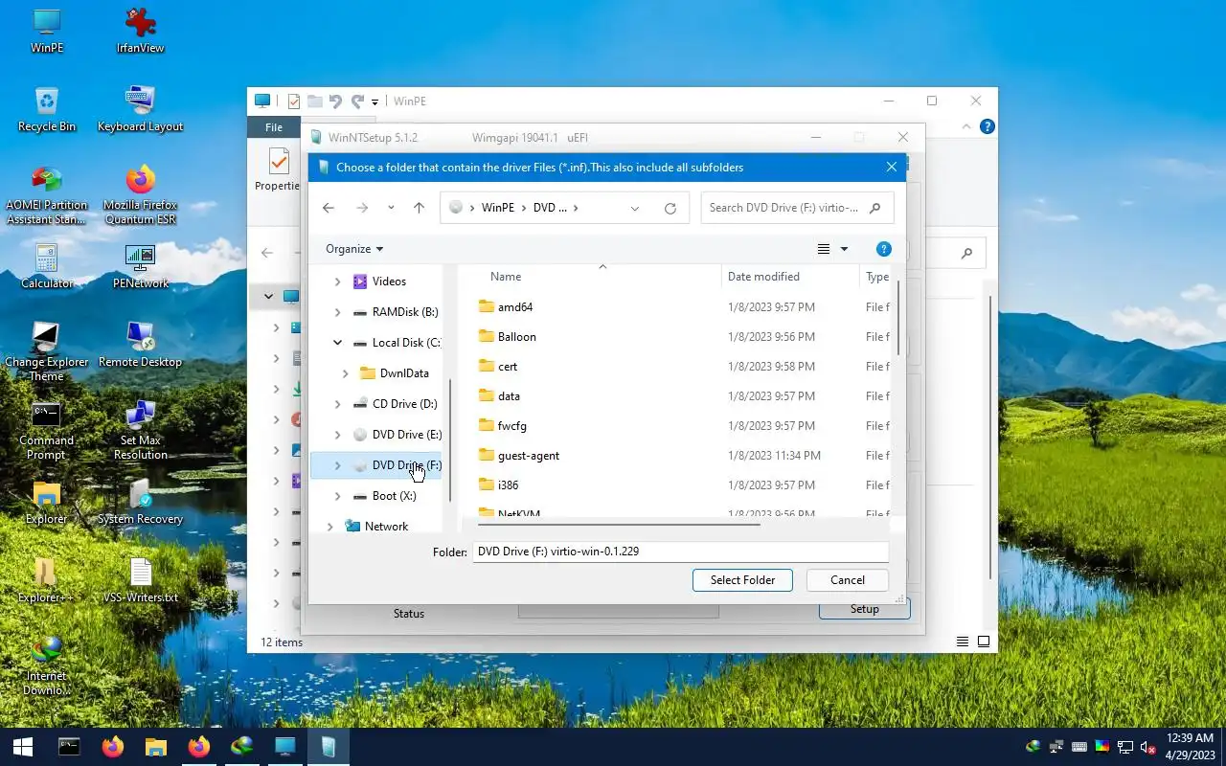This screenshot has width=1226, height=766.
Task: Click the redo icon in WinPE title bar
Action: pos(357,101)
